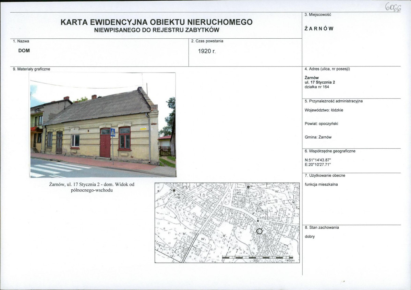411x290 pixels.
Task: Click the label '6. Współrzędne geograficzne'
Action: (330, 151)
